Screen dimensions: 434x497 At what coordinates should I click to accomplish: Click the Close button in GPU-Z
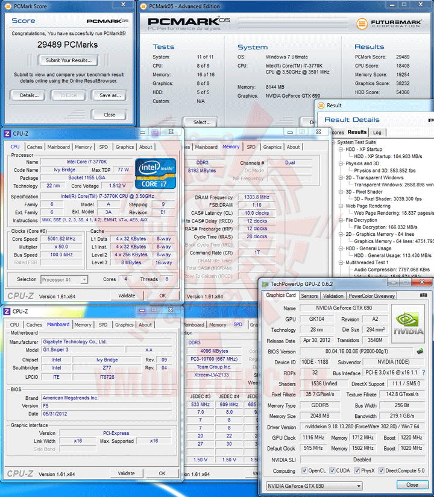coord(412,485)
